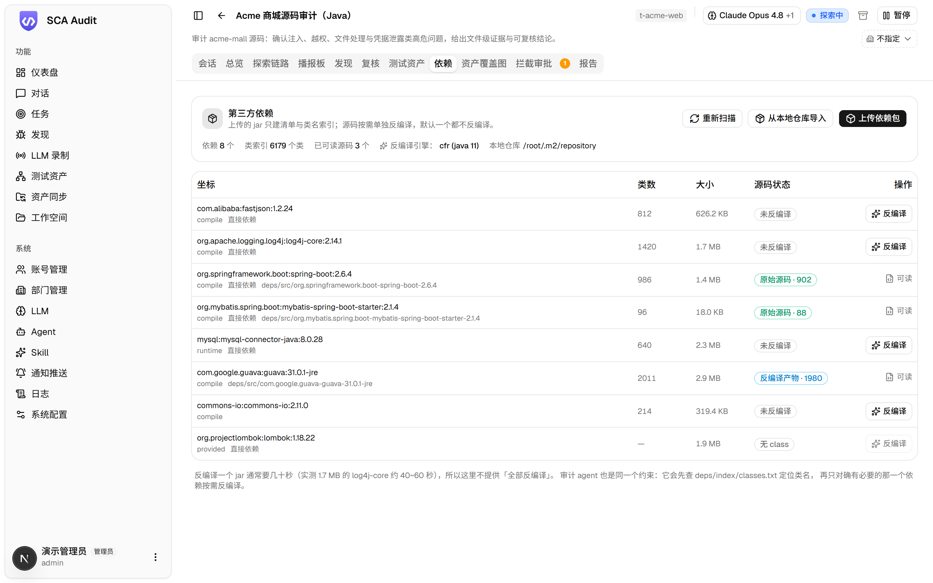Click the back arrow icon
Image resolution: width=933 pixels, height=583 pixels.
pyautogui.click(x=221, y=16)
